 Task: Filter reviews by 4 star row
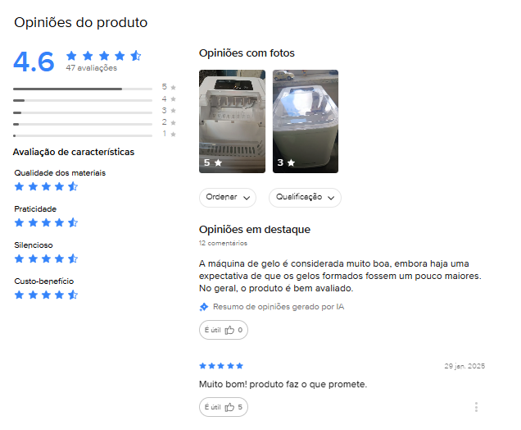[94, 100]
